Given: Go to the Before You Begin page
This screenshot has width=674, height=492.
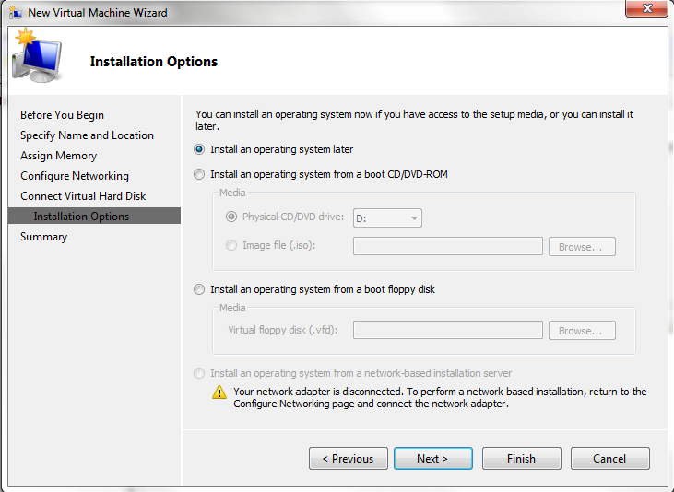Looking at the screenshot, I should [x=63, y=115].
